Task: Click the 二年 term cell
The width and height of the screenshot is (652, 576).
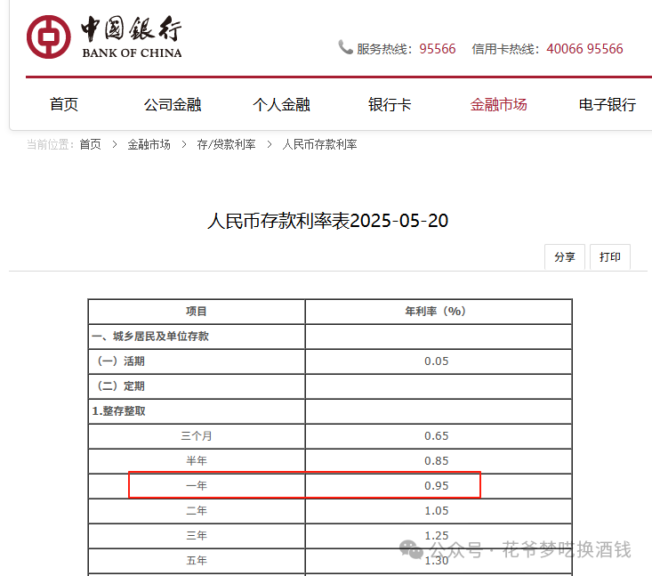Action: click(197, 511)
